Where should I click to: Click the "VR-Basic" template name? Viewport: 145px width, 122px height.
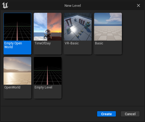[72, 43]
